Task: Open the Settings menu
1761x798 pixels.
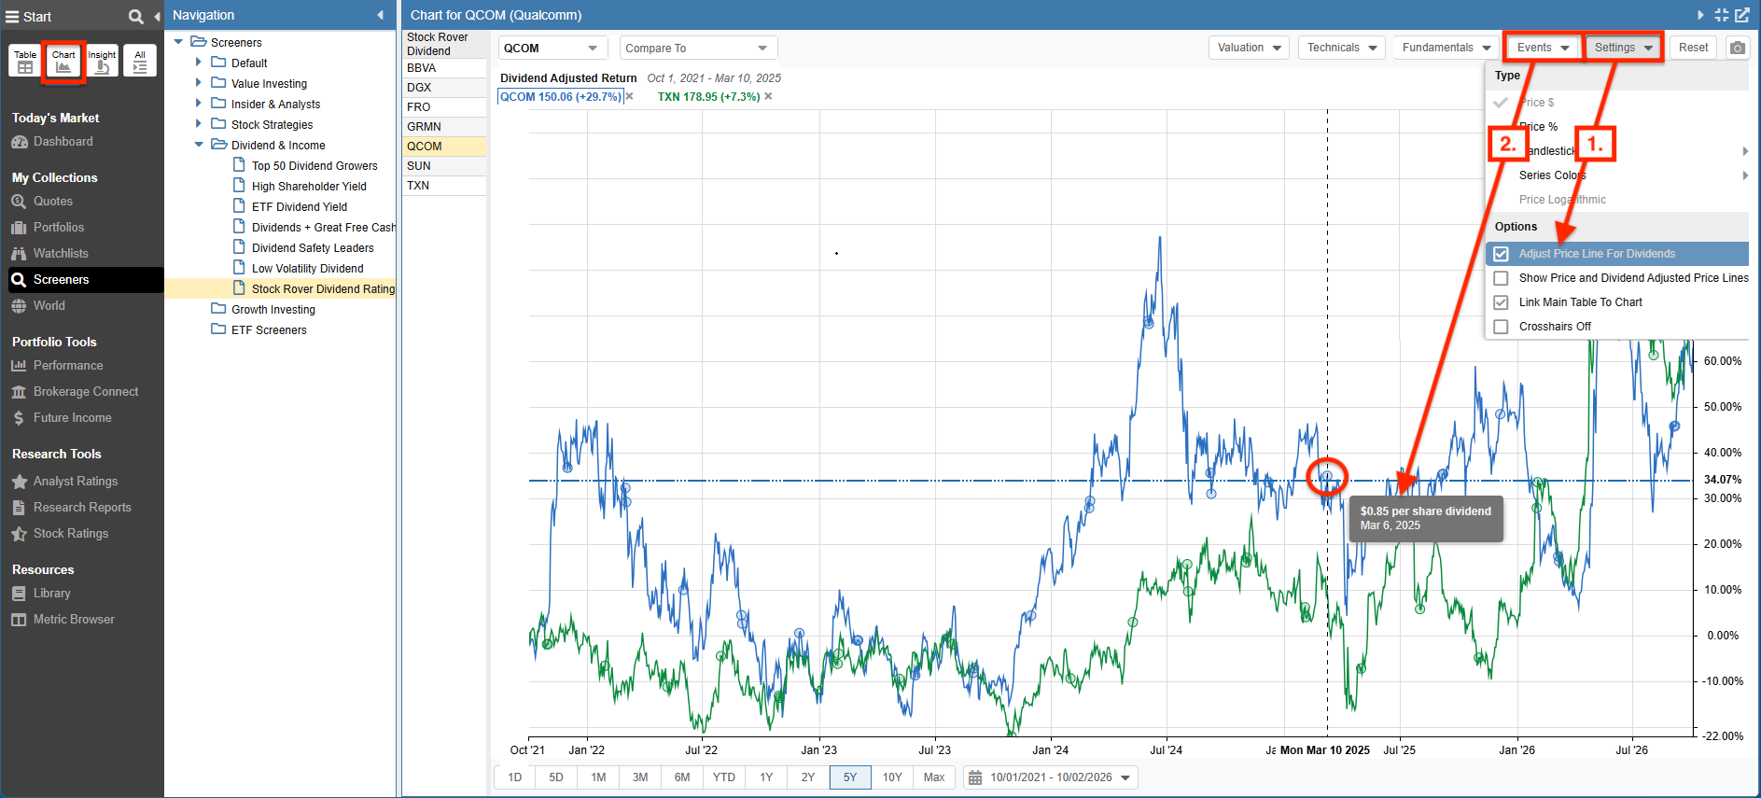Action: 1624,48
